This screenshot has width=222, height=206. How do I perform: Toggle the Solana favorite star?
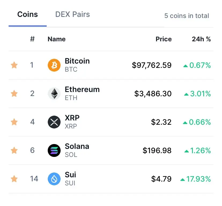14,150
